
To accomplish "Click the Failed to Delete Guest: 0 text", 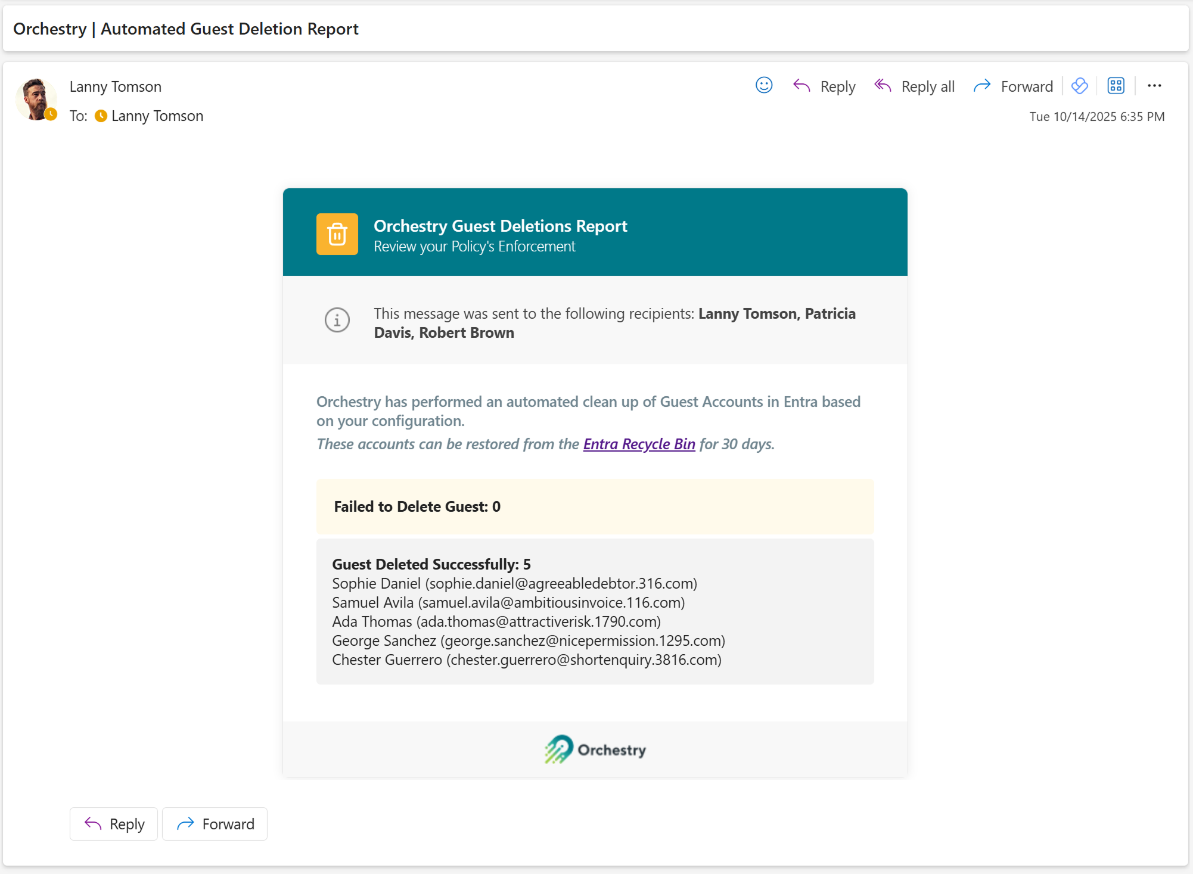I will pyautogui.click(x=417, y=506).
